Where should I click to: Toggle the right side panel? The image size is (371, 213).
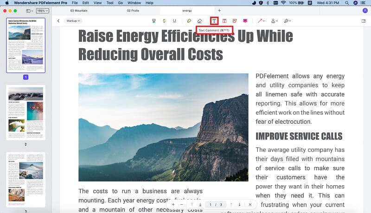(364, 21)
